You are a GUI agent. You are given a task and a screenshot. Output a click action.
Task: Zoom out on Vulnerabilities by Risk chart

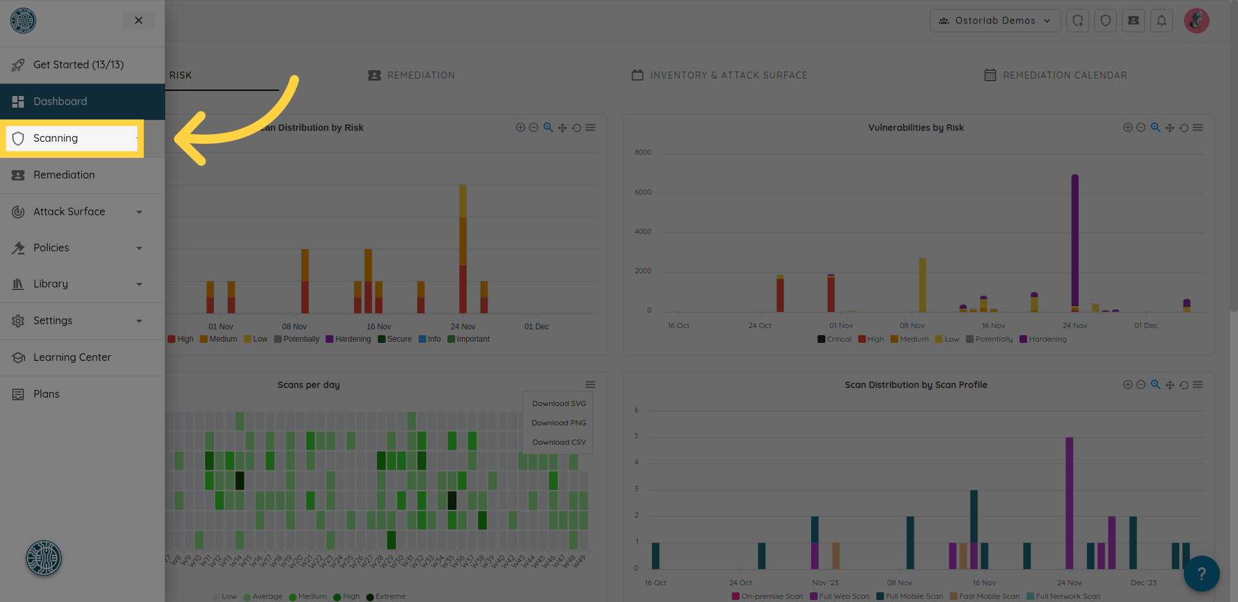tap(1141, 128)
